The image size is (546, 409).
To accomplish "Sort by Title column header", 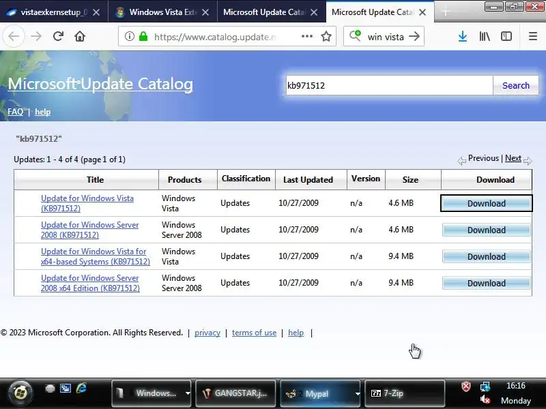I will (95, 179).
